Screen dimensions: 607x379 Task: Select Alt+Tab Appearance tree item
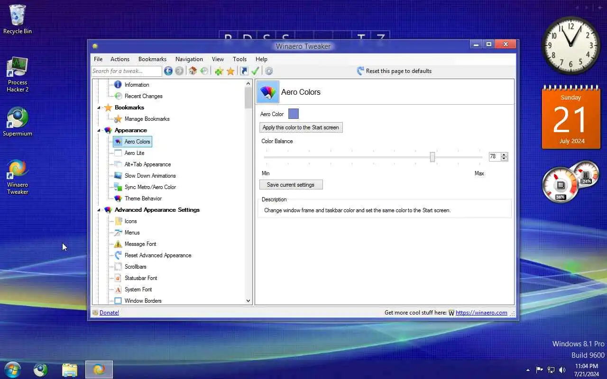(x=147, y=164)
